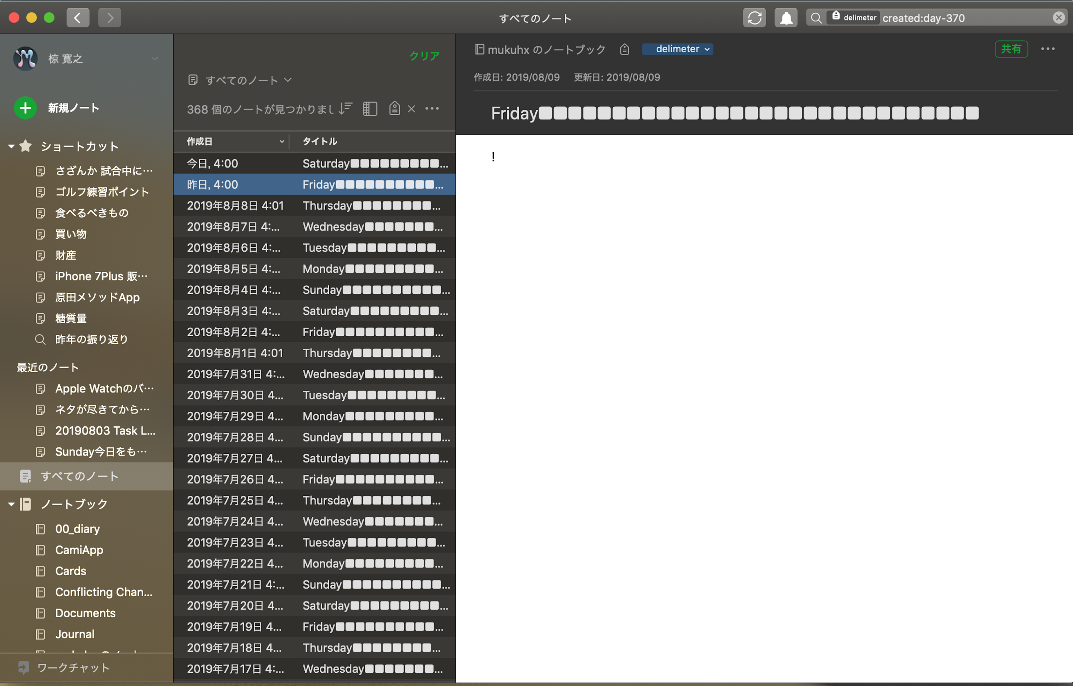
Task: Click the tag icon beside the notebook name
Action: [x=624, y=49]
